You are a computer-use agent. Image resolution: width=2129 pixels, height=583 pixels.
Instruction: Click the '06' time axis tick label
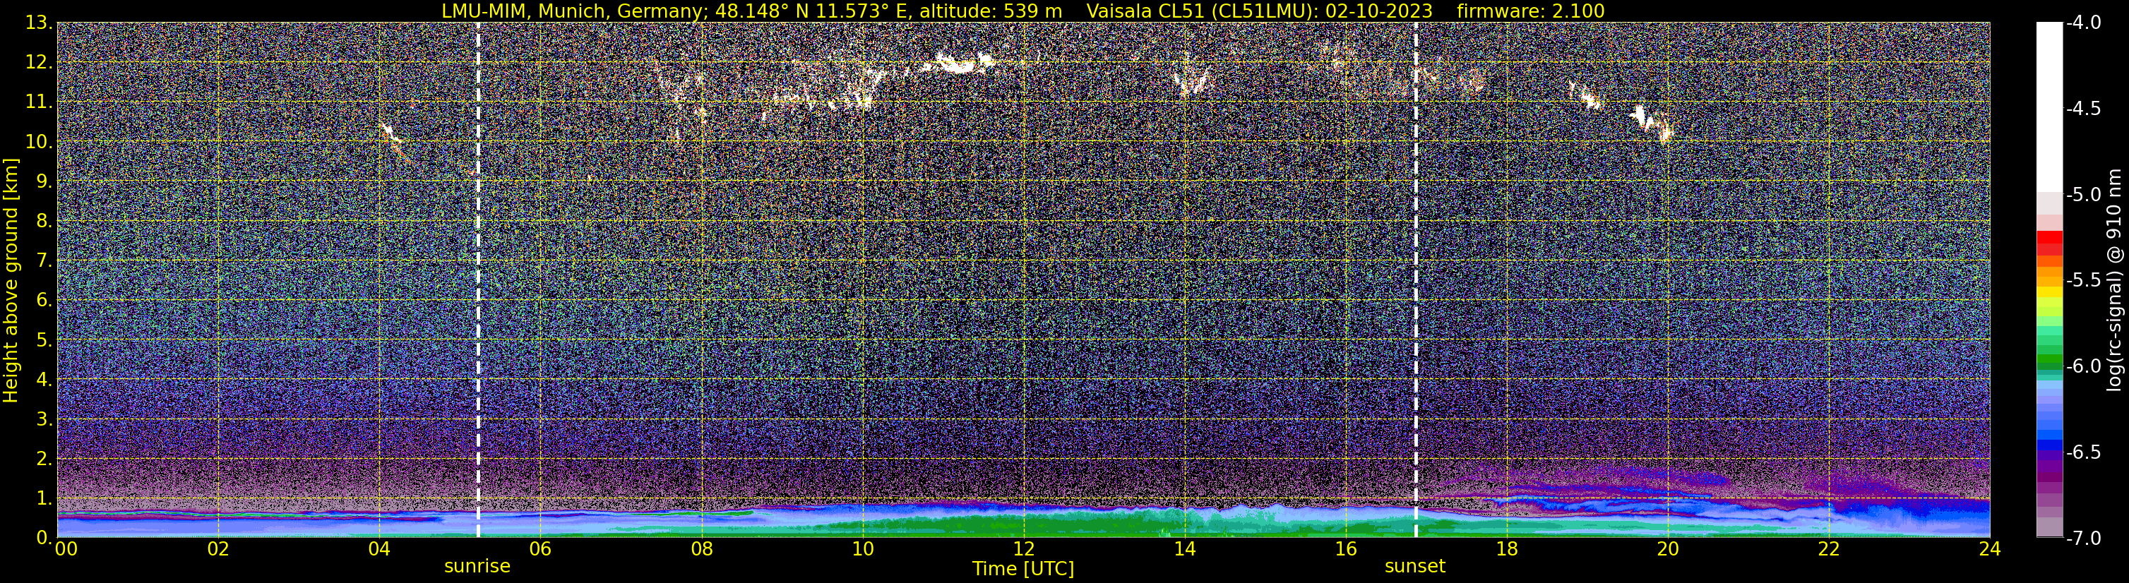(x=540, y=549)
